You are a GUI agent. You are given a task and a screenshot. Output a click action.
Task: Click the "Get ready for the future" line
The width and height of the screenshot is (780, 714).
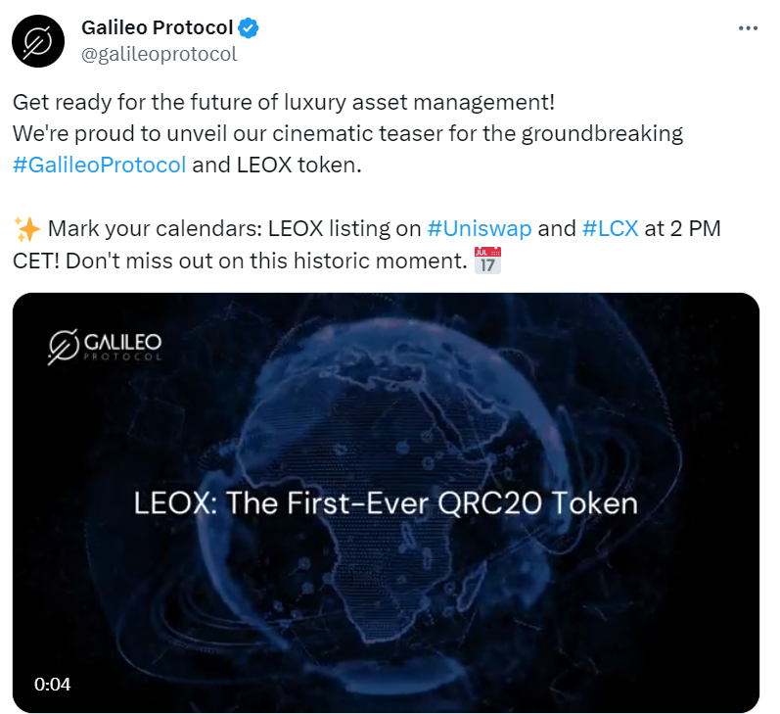(284, 102)
